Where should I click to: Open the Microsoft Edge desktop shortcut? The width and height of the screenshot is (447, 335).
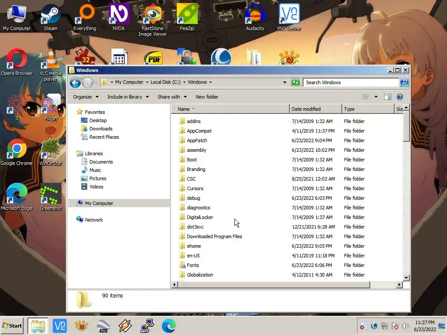tap(17, 197)
